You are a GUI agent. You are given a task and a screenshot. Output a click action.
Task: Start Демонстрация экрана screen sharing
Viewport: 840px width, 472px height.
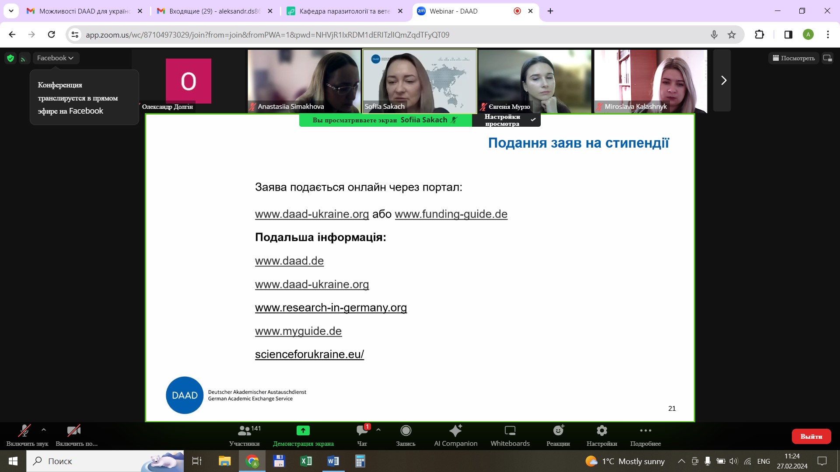point(303,435)
